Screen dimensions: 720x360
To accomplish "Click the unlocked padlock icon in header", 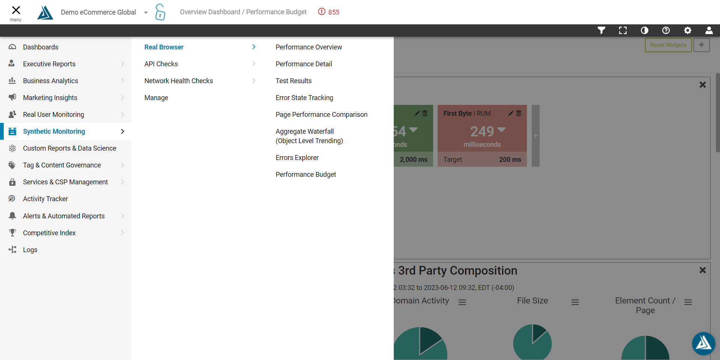I will 160,12.
